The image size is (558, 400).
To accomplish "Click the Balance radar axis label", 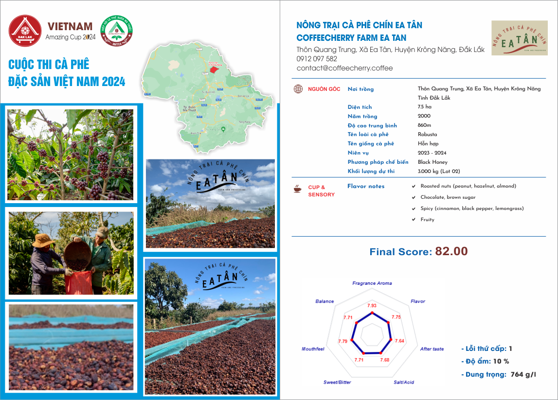I will pos(324,301).
